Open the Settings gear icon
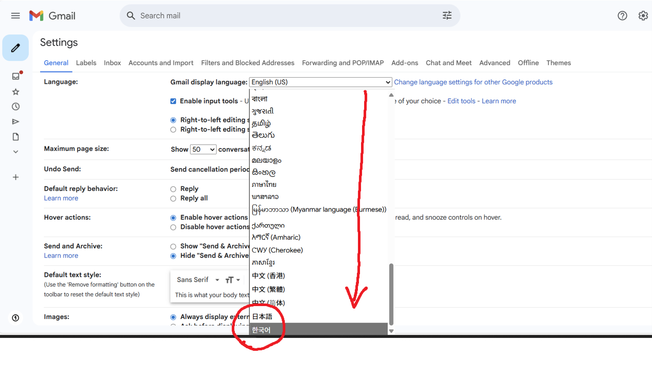Screen dimensions: 652x375 (643, 15)
